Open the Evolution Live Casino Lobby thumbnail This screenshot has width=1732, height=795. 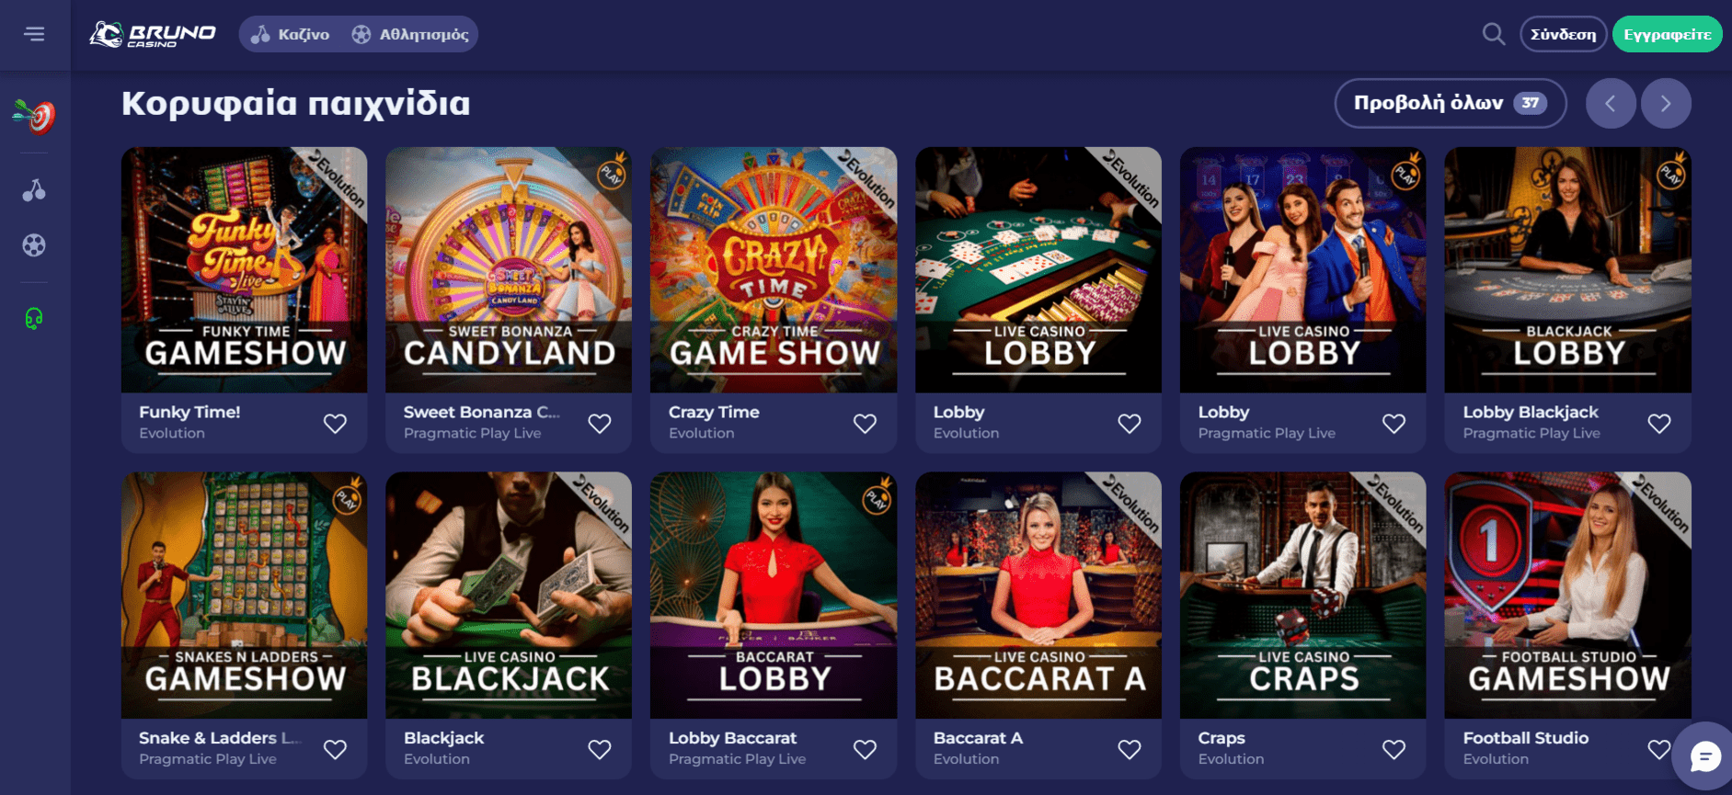pyautogui.click(x=1038, y=270)
